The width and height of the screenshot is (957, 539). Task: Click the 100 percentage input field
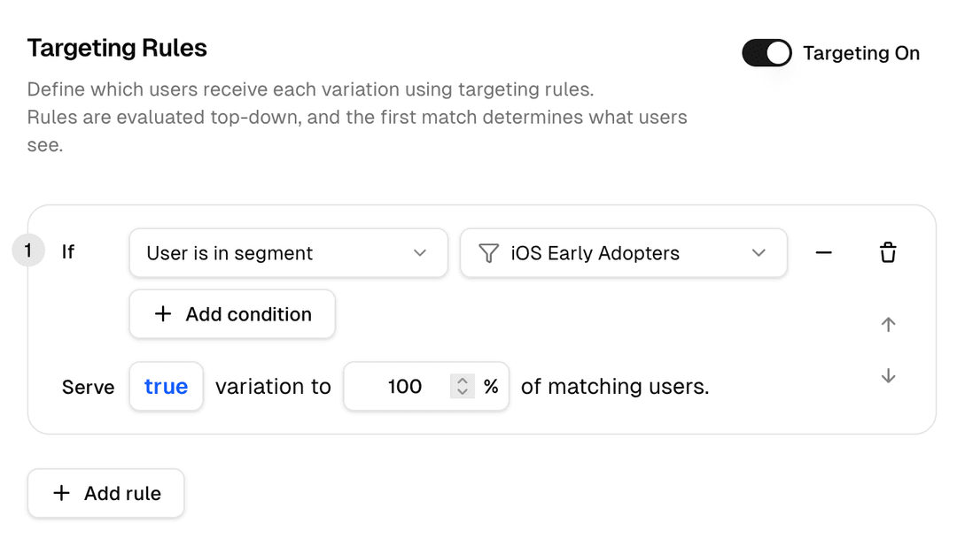(x=405, y=386)
